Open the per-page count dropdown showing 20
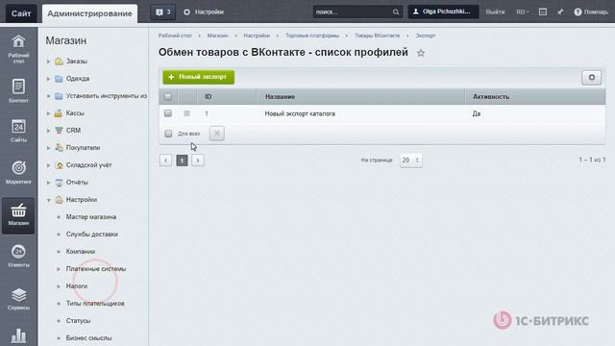615x346 pixels. (411, 161)
